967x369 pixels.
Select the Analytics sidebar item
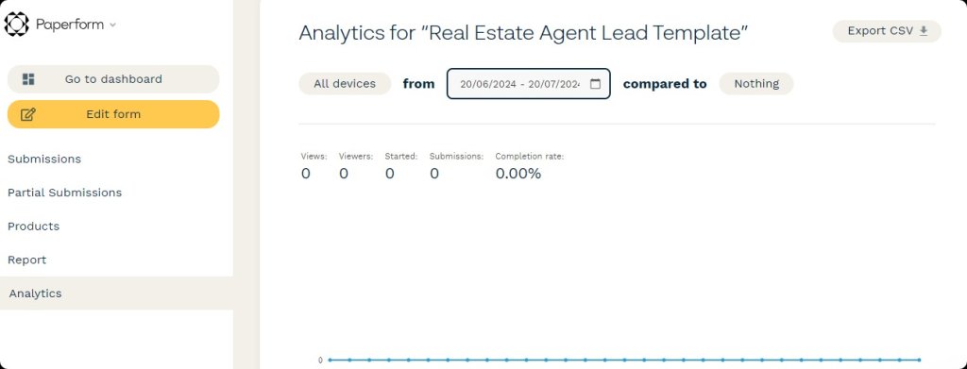[x=116, y=294]
